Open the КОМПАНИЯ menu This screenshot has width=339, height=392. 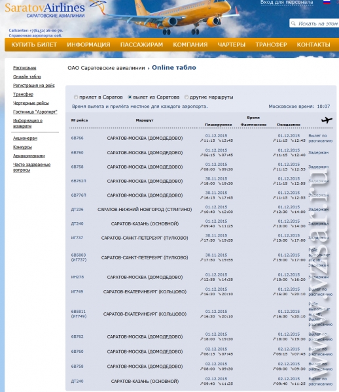point(190,44)
